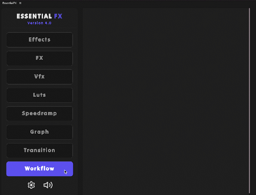This screenshot has width=256, height=195.
Task: Click the purple FX part of the logo
Action: (x=58, y=16)
